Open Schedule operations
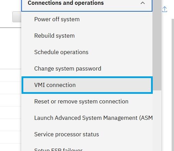Screen dimensions: 174x151 87,52
